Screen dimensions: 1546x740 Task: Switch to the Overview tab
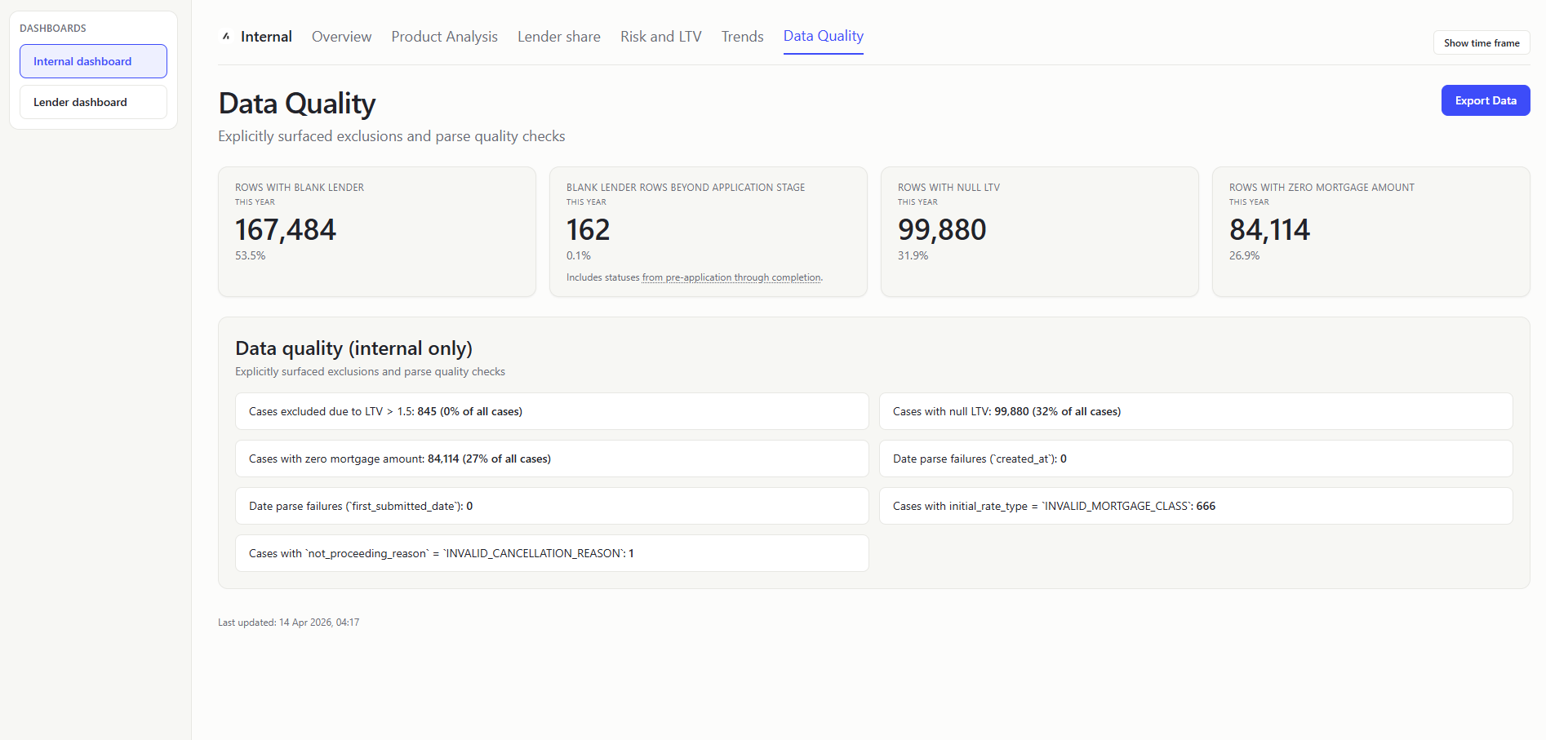[341, 36]
